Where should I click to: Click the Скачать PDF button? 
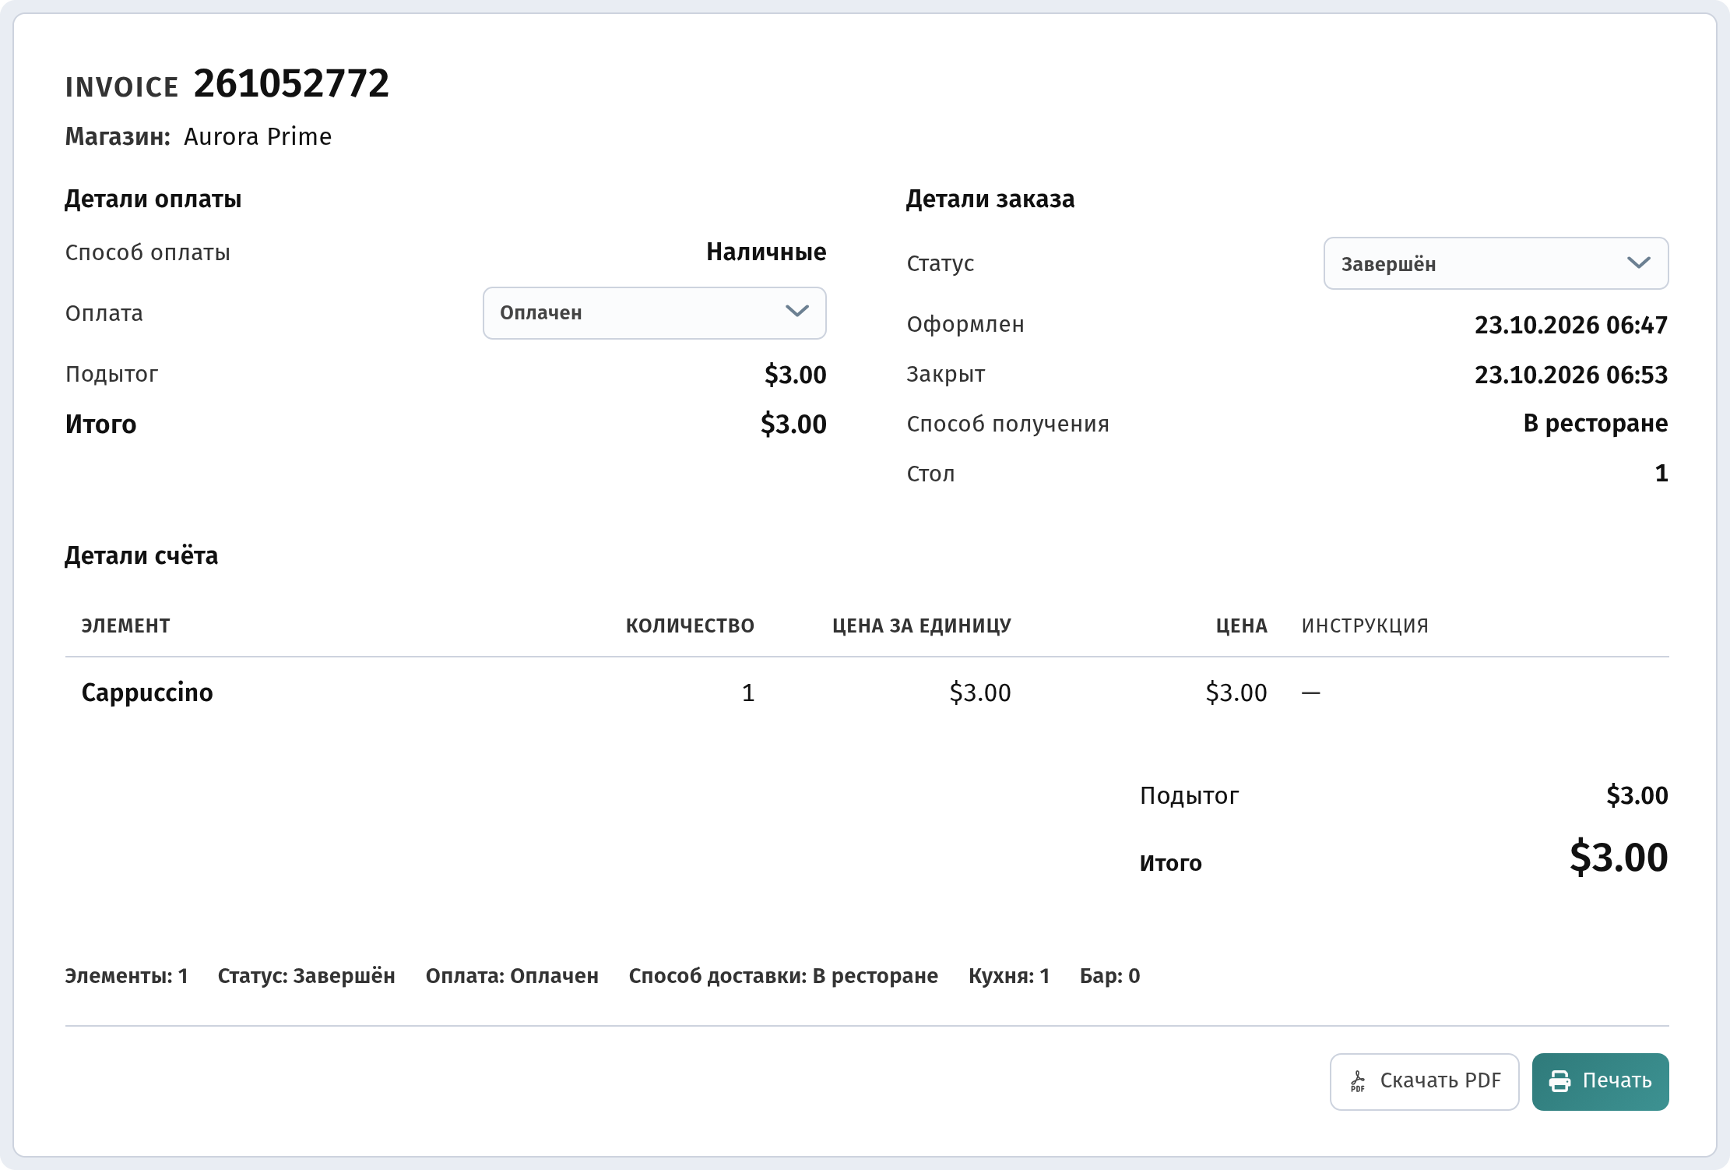coord(1424,1081)
